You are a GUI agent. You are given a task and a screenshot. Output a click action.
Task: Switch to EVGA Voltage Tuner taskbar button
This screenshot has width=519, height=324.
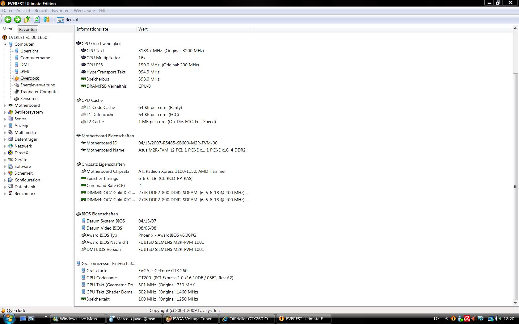click(x=190, y=319)
